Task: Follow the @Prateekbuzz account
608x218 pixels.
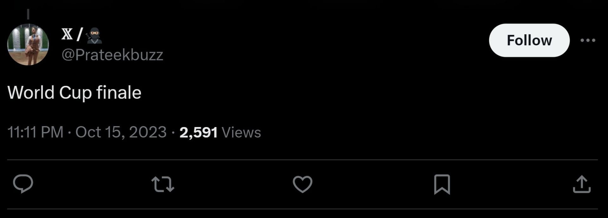Action: click(x=529, y=40)
